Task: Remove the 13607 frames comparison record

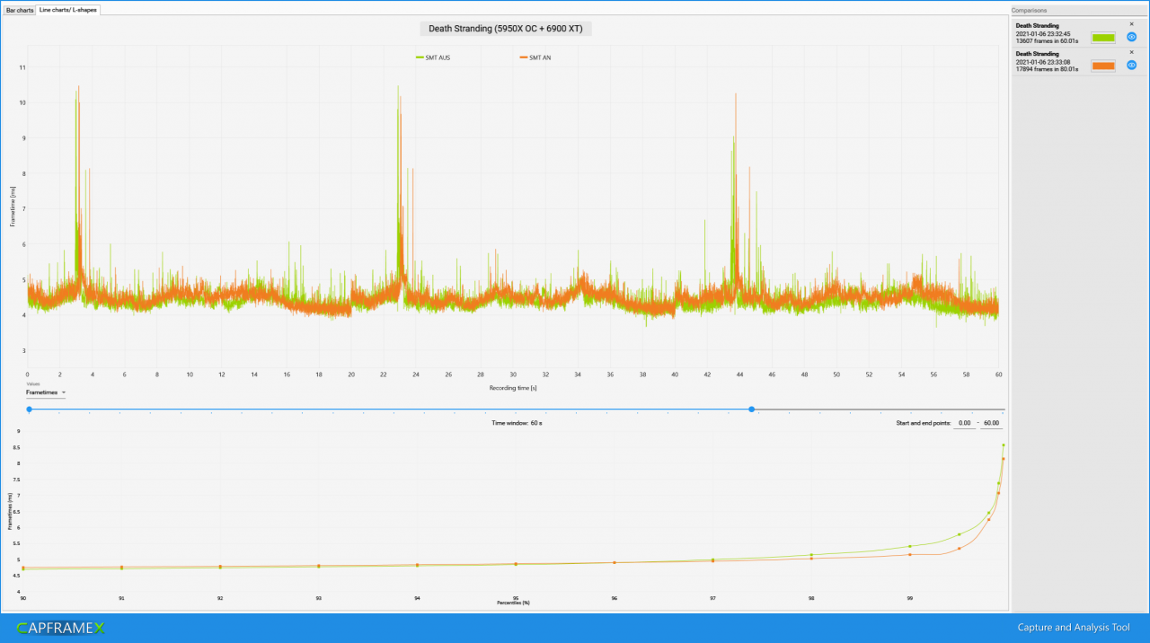Action: click(x=1131, y=24)
